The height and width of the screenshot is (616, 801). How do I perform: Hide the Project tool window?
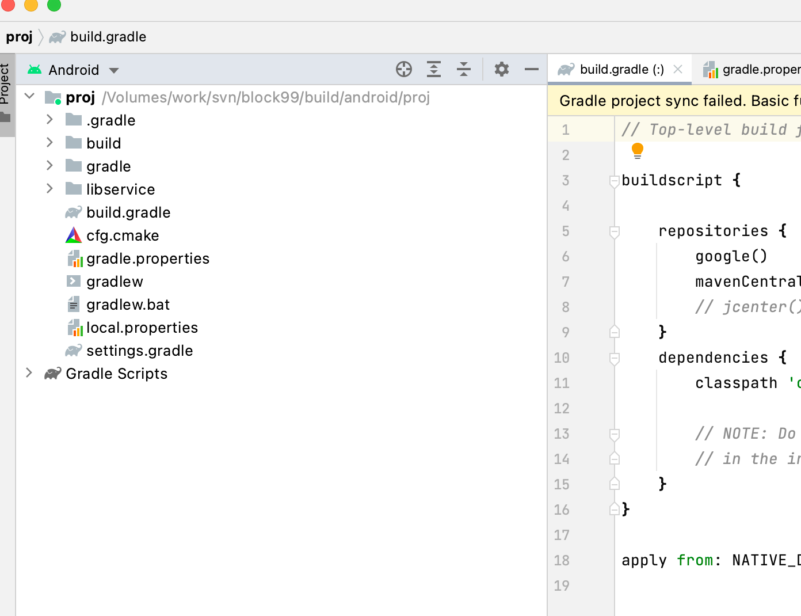pos(532,70)
